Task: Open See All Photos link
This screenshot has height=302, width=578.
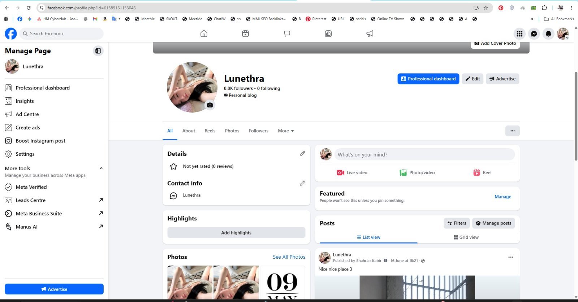Action: coord(289,257)
